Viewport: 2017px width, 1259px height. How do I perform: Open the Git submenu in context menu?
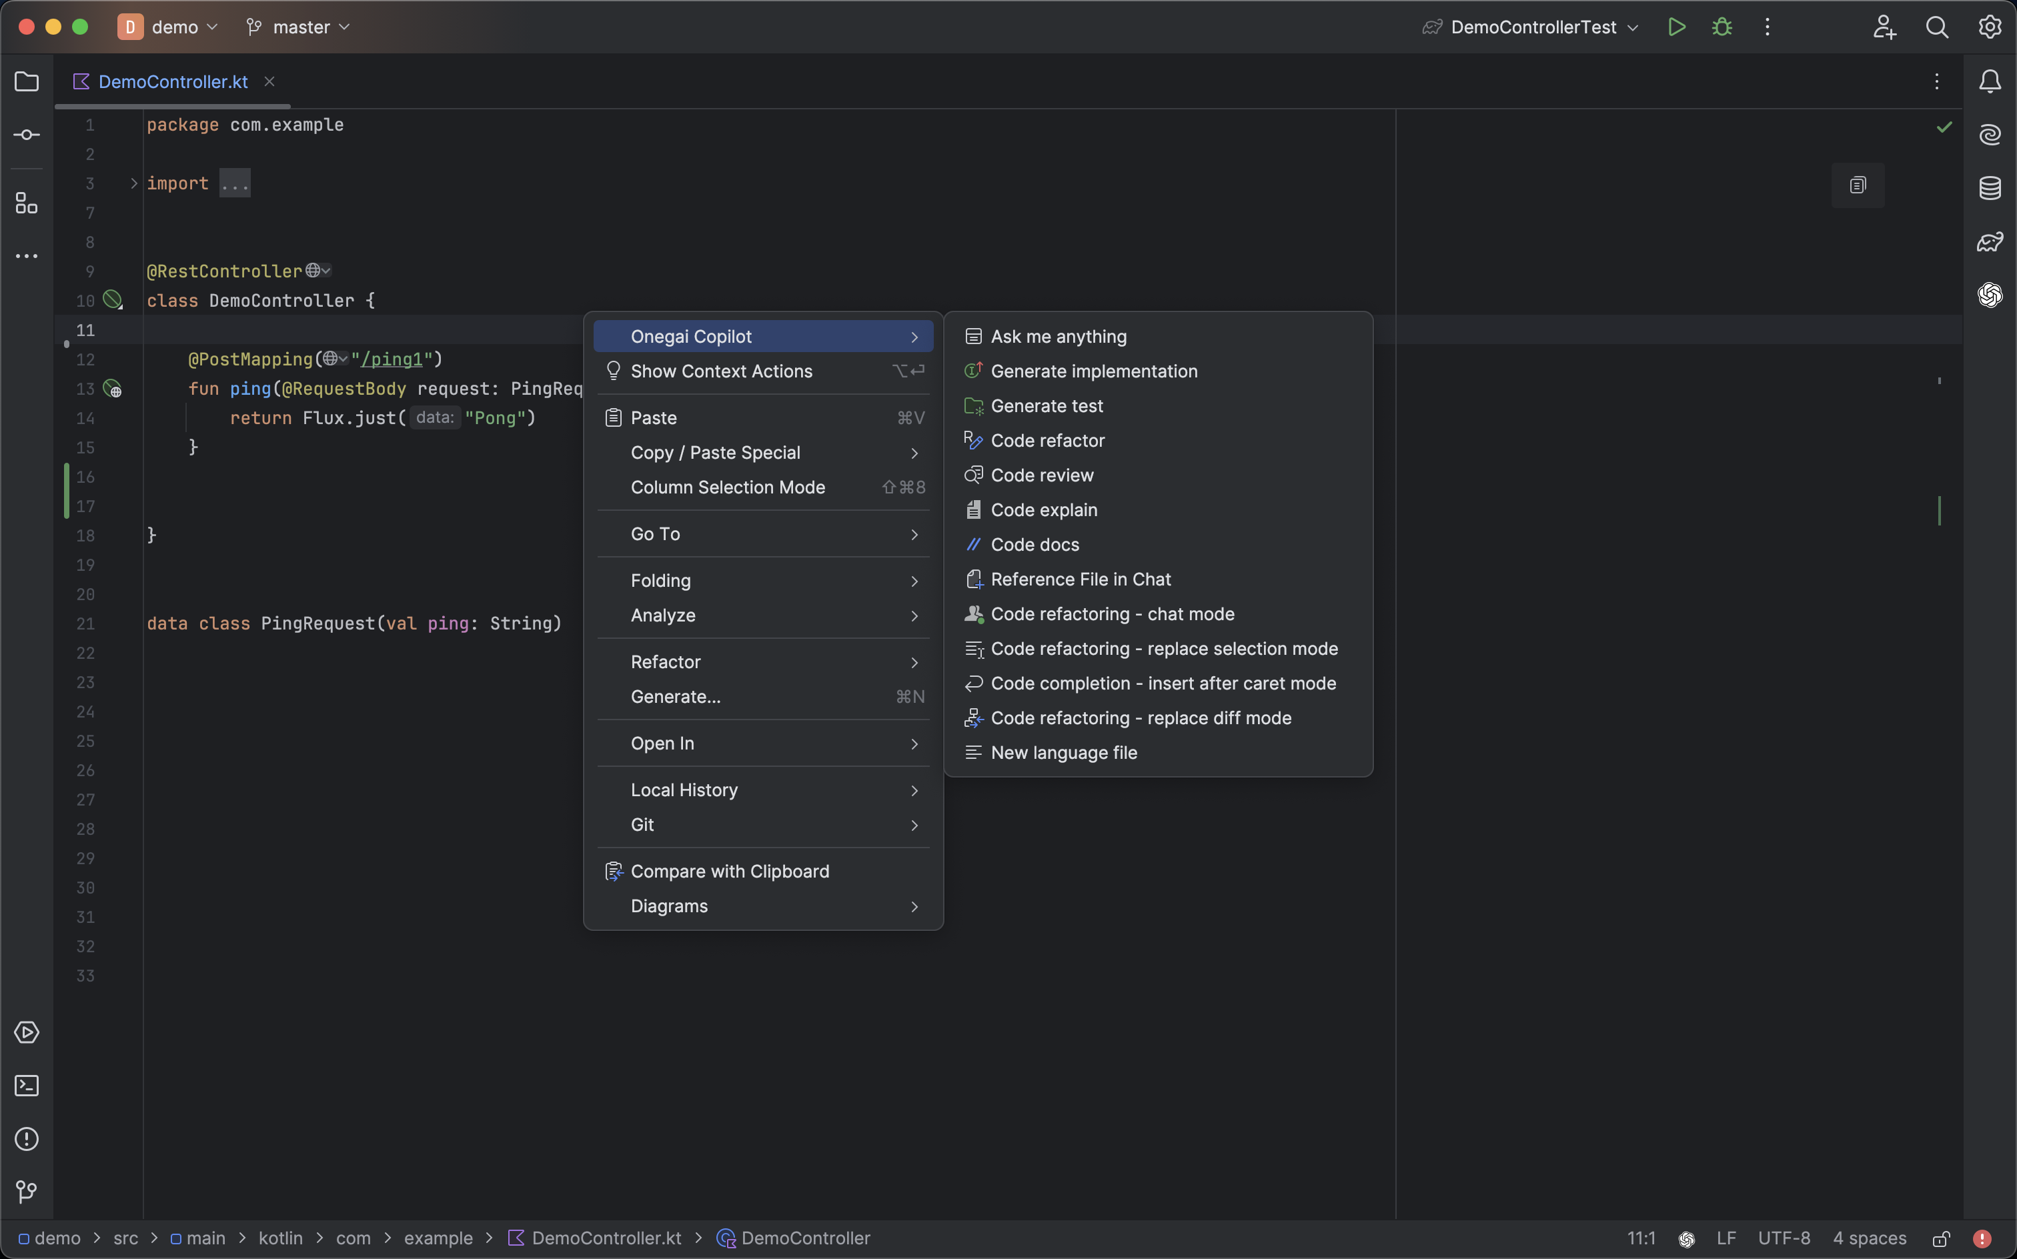pyautogui.click(x=764, y=824)
